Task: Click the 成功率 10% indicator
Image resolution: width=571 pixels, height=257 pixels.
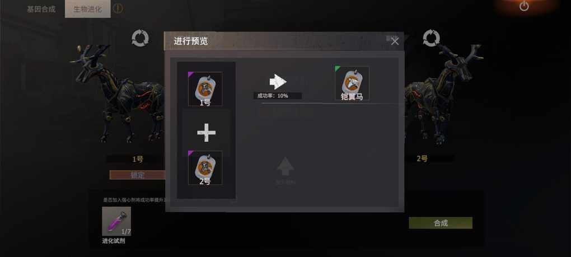Action: coord(278,96)
